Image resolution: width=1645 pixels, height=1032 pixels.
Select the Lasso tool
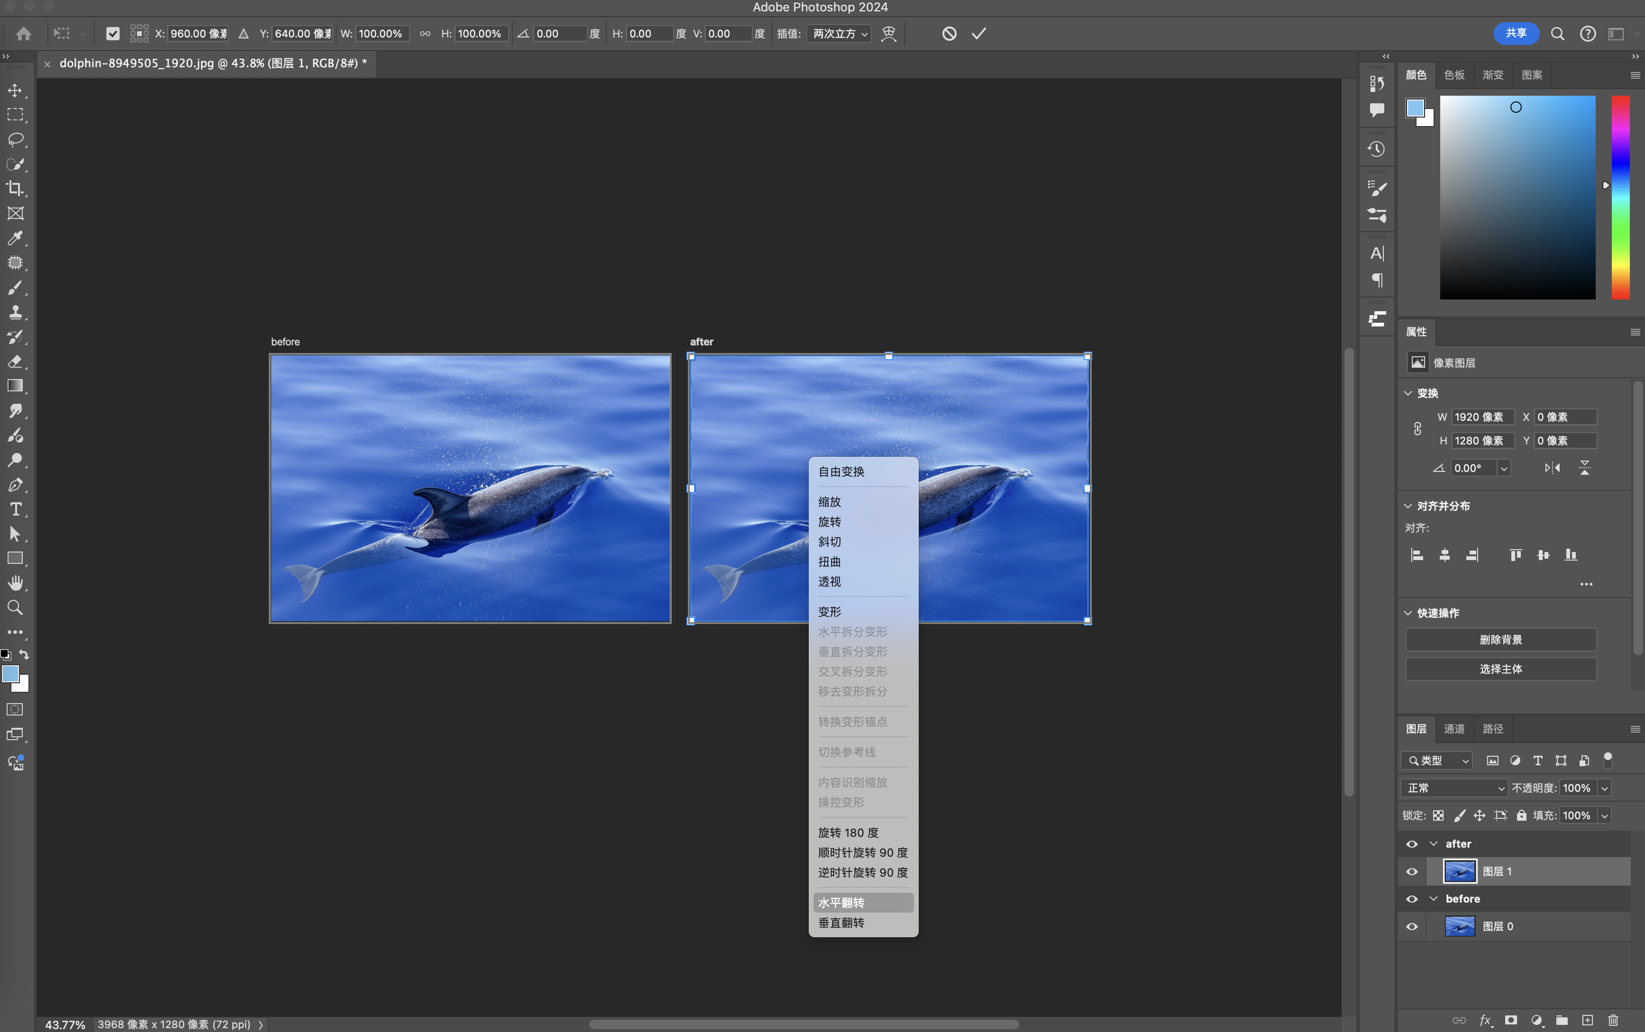[15, 139]
